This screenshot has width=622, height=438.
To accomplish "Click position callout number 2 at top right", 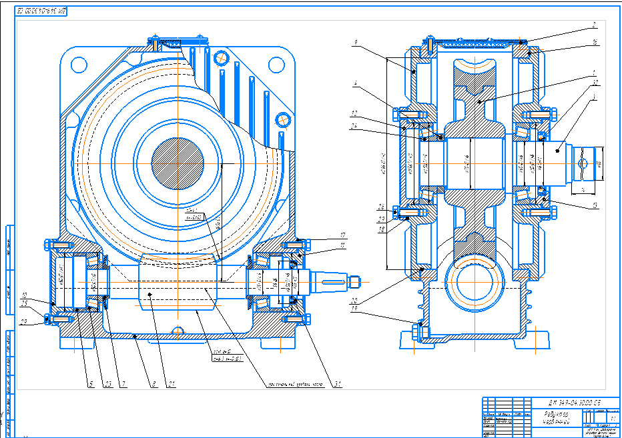I will (593, 26).
